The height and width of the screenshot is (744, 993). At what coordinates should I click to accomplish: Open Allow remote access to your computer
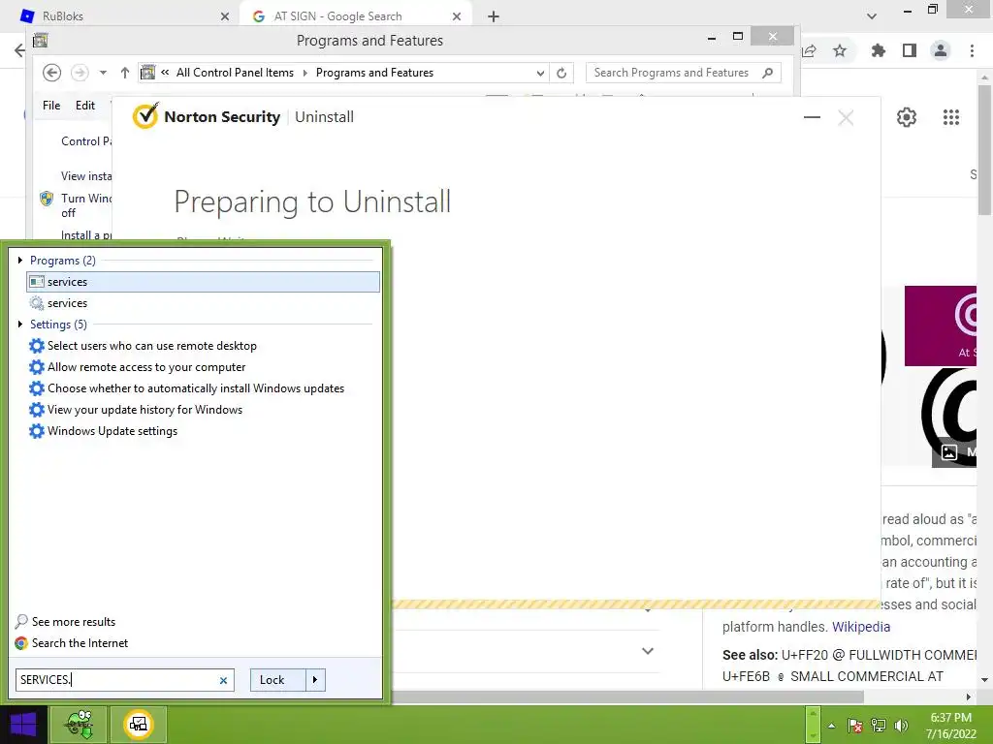click(146, 367)
